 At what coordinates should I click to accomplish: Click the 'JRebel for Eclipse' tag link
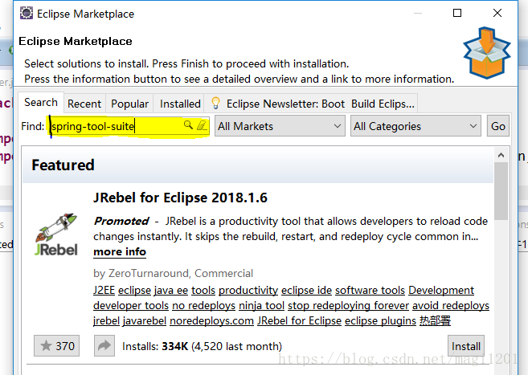[x=299, y=320]
